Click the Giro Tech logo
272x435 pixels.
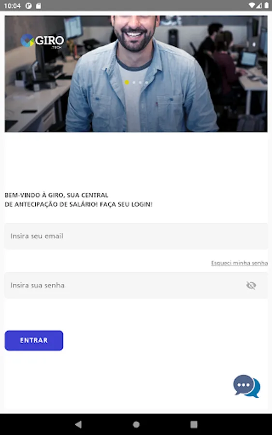[x=43, y=41]
